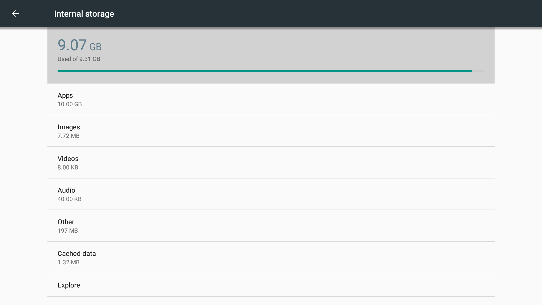Click the 9.07 GB used figure
This screenshot has width=542, height=305.
80,45
